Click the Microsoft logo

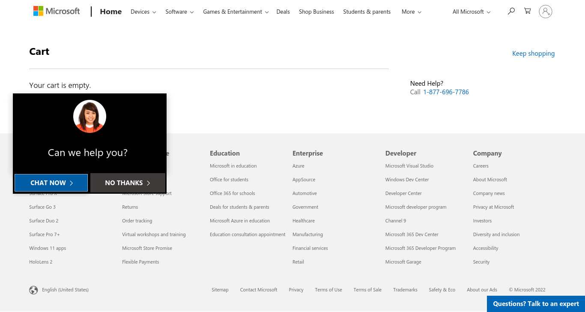[57, 11]
